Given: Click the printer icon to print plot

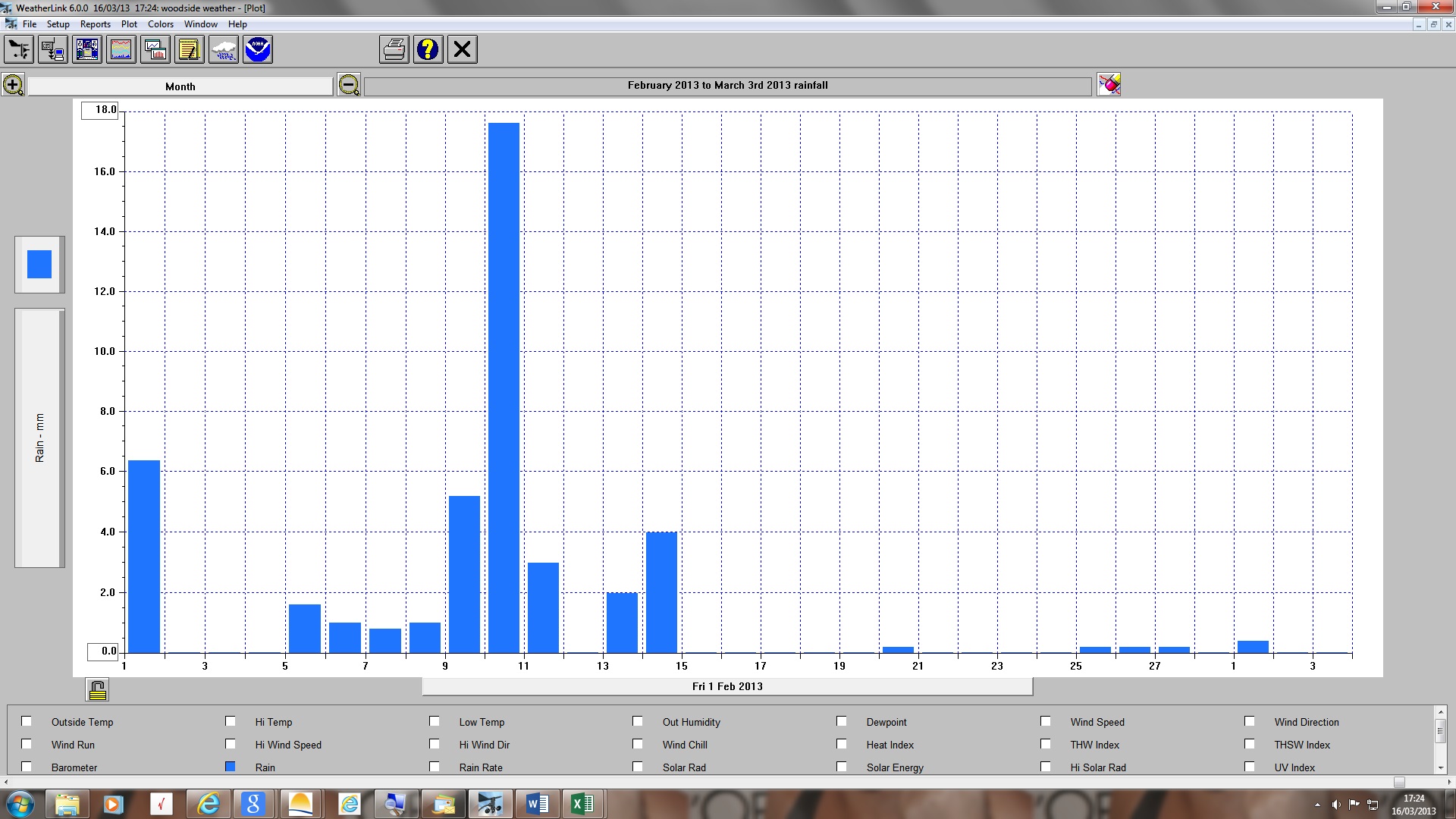Looking at the screenshot, I should pyautogui.click(x=394, y=50).
